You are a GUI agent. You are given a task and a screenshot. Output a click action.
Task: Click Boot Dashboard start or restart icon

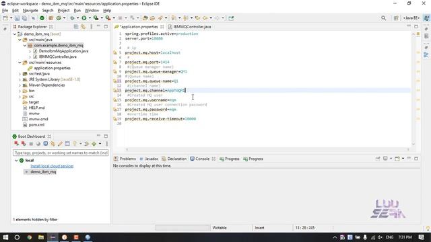(16, 143)
